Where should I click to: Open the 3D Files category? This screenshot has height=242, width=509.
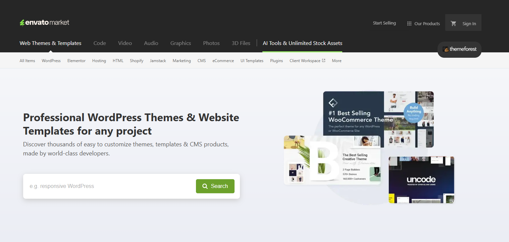(241, 43)
